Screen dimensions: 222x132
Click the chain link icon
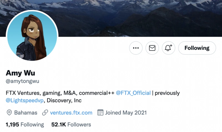(45, 113)
